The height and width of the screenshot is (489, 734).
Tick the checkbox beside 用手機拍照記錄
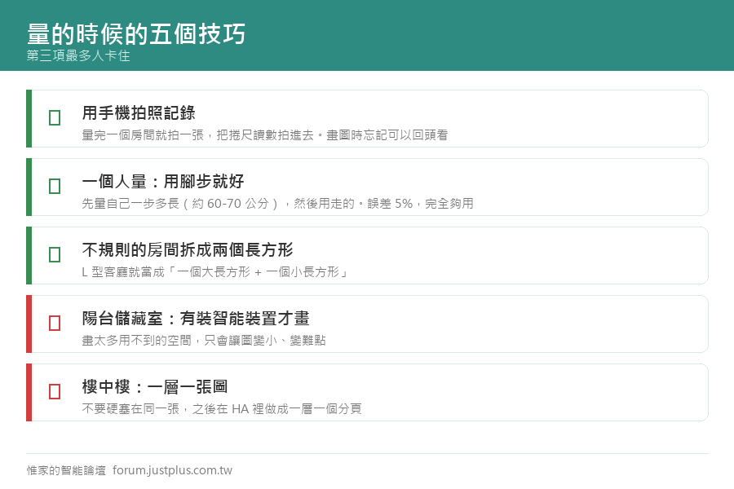pos(55,118)
